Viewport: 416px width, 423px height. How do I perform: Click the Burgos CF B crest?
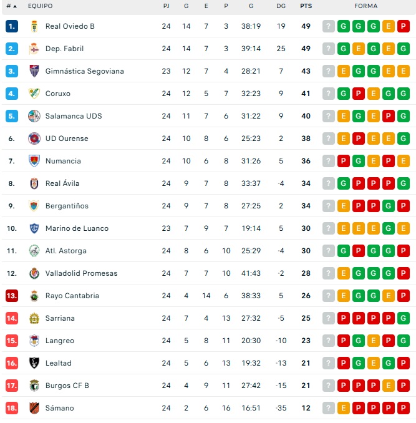coord(34,386)
